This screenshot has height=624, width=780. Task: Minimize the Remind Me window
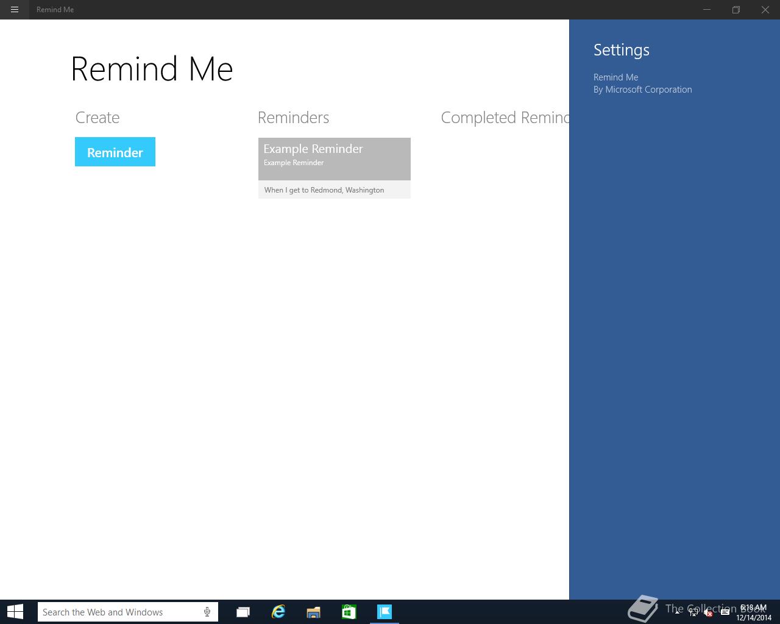point(707,10)
